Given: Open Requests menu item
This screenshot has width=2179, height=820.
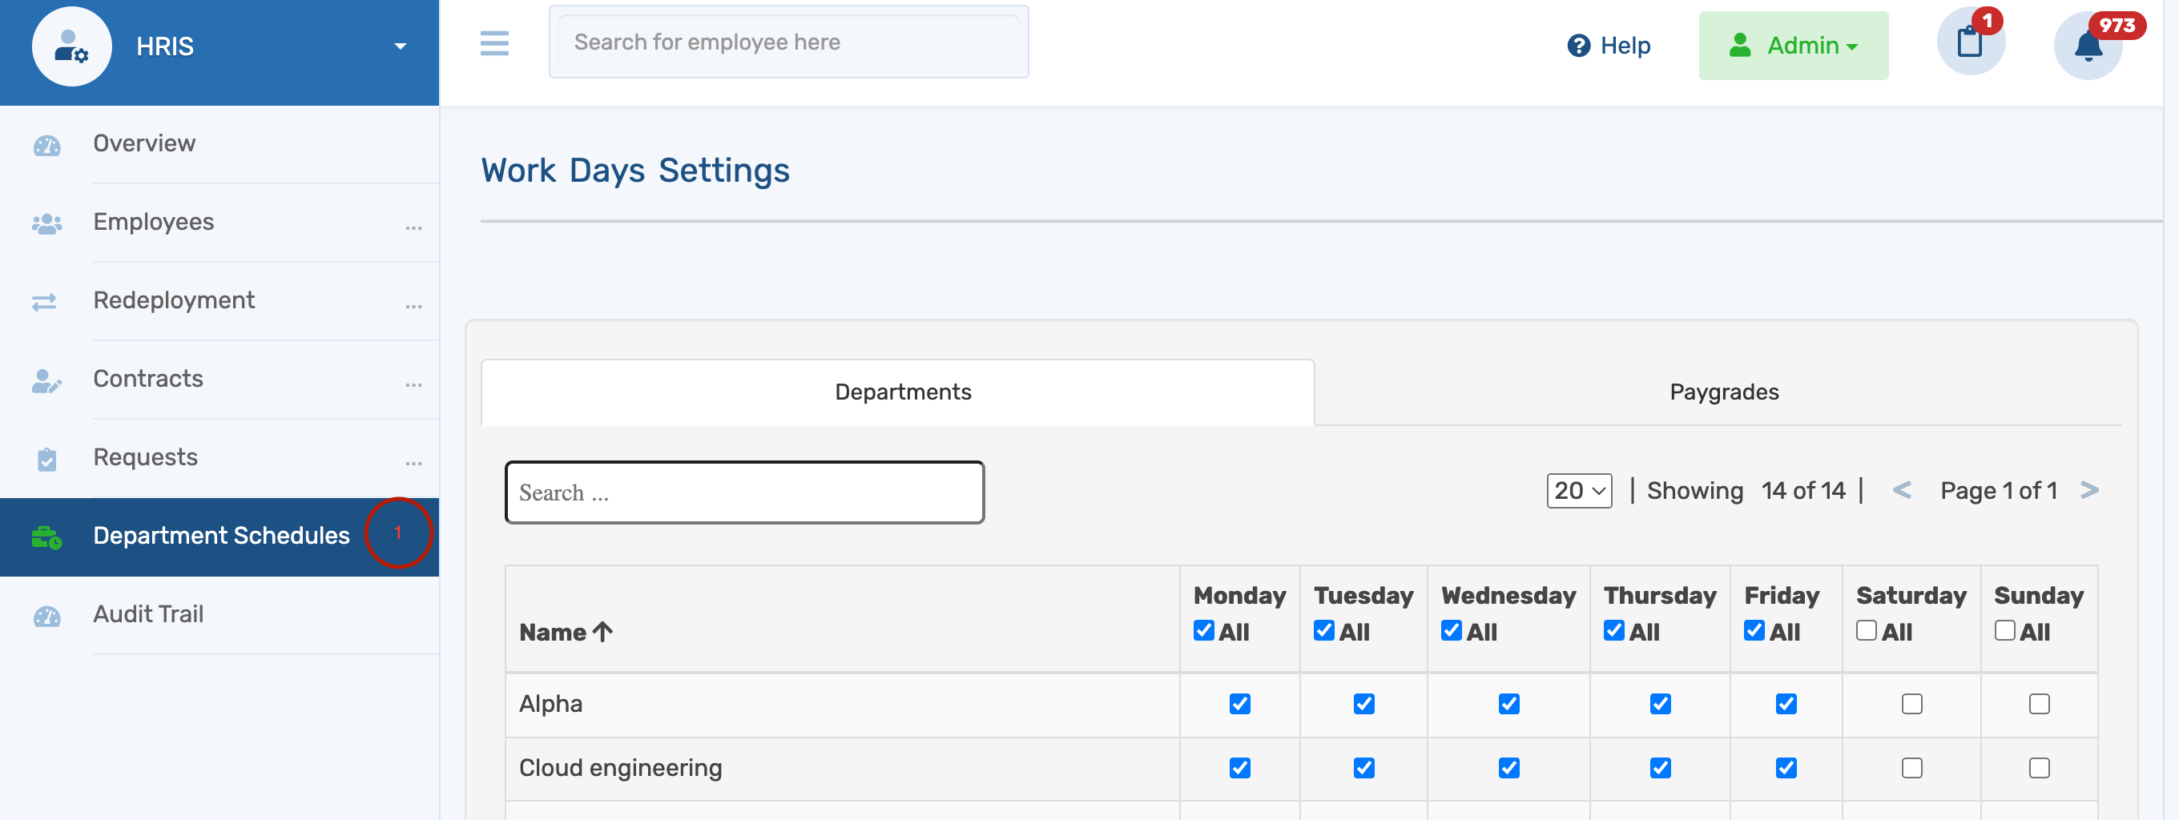Looking at the screenshot, I should 146,457.
